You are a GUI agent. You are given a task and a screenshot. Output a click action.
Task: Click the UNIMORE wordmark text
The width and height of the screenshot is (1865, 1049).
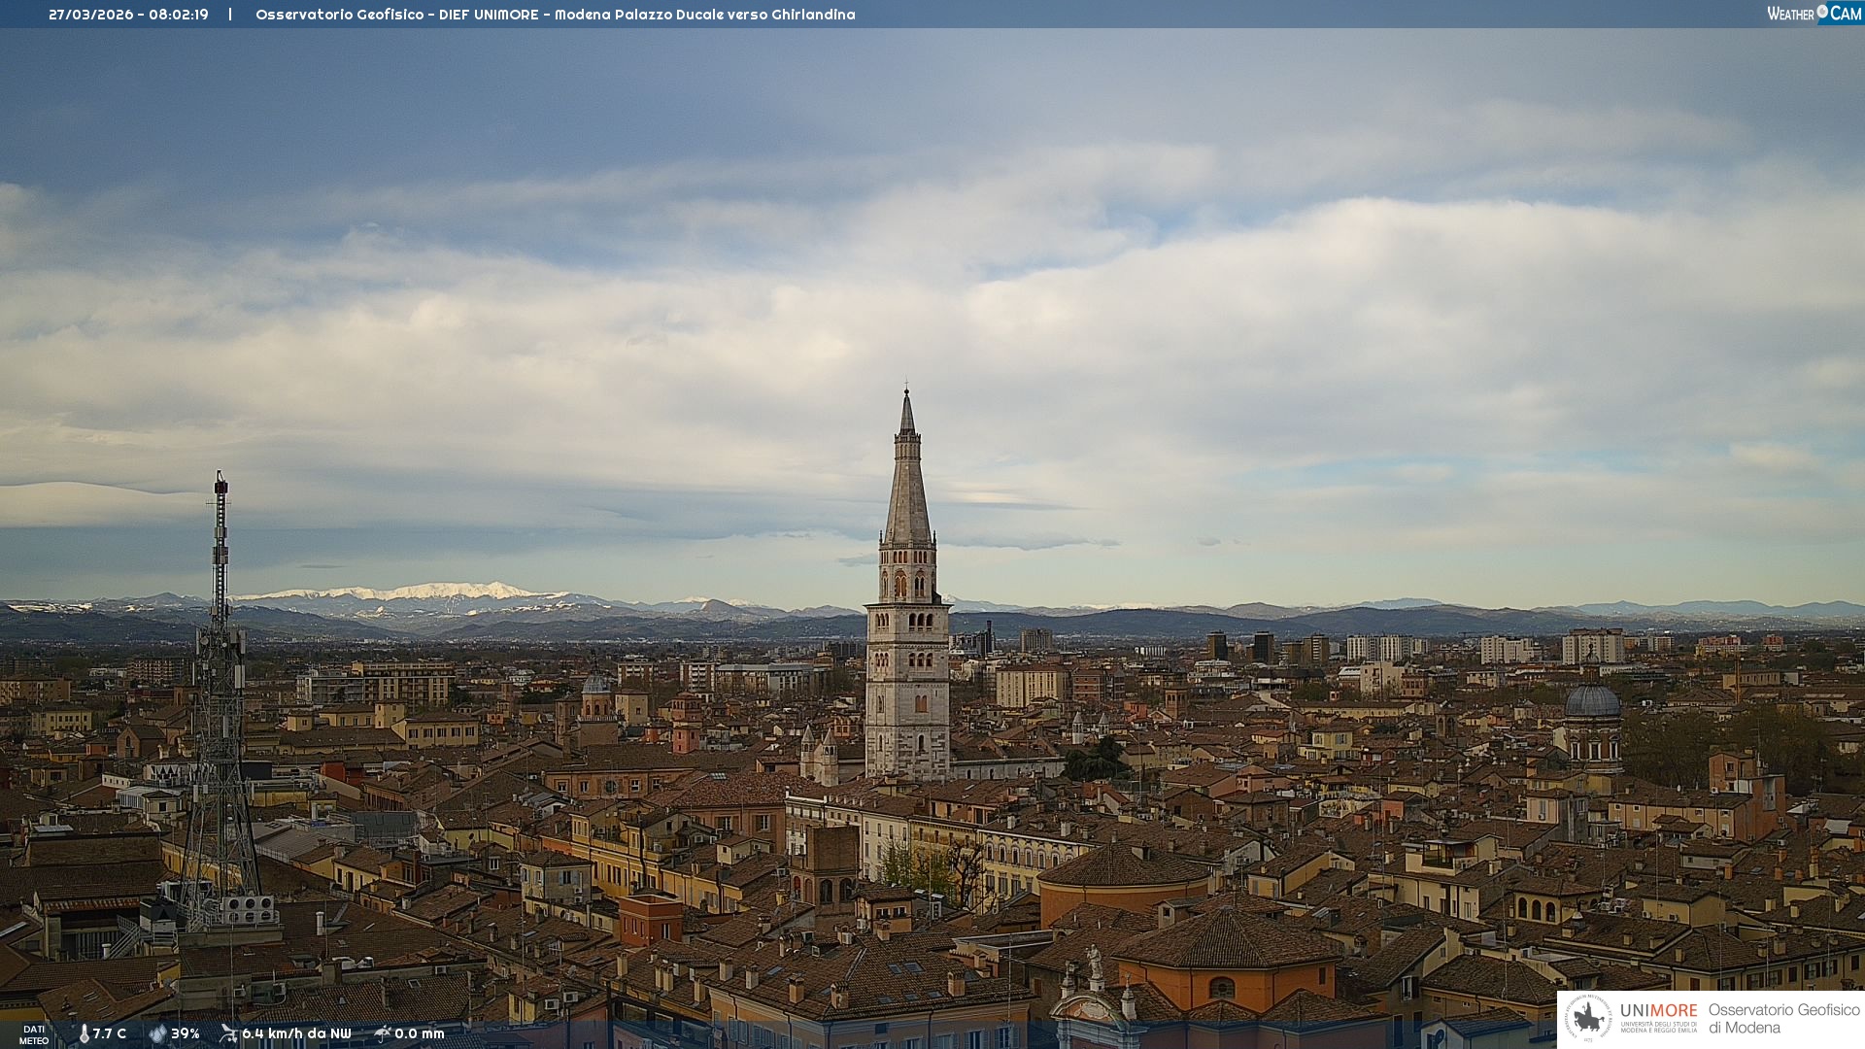pos(1658,1011)
